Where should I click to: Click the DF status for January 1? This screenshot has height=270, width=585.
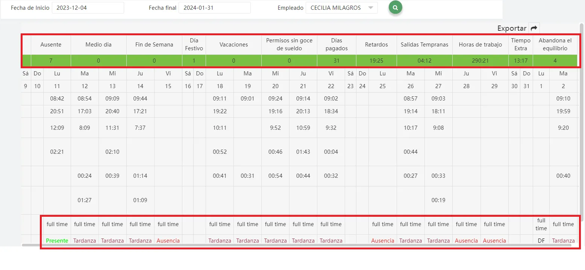click(541, 240)
